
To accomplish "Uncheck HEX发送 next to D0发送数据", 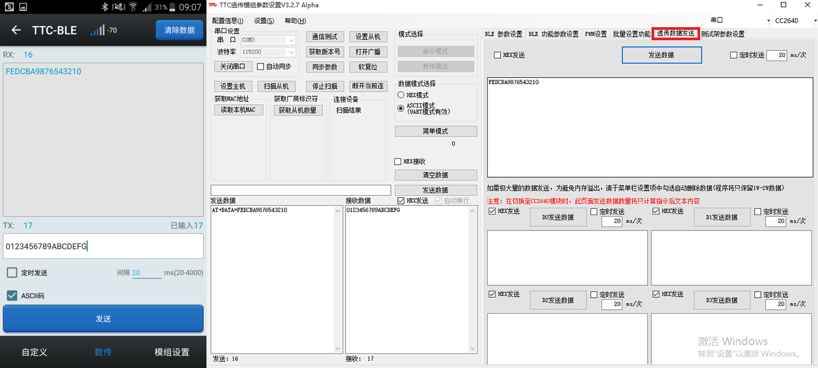I will [x=492, y=211].
